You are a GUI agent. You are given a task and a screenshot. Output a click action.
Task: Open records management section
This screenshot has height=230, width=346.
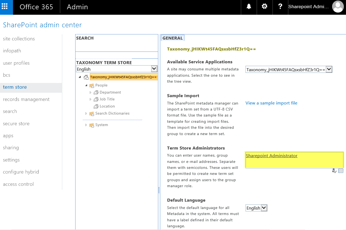coord(26,99)
